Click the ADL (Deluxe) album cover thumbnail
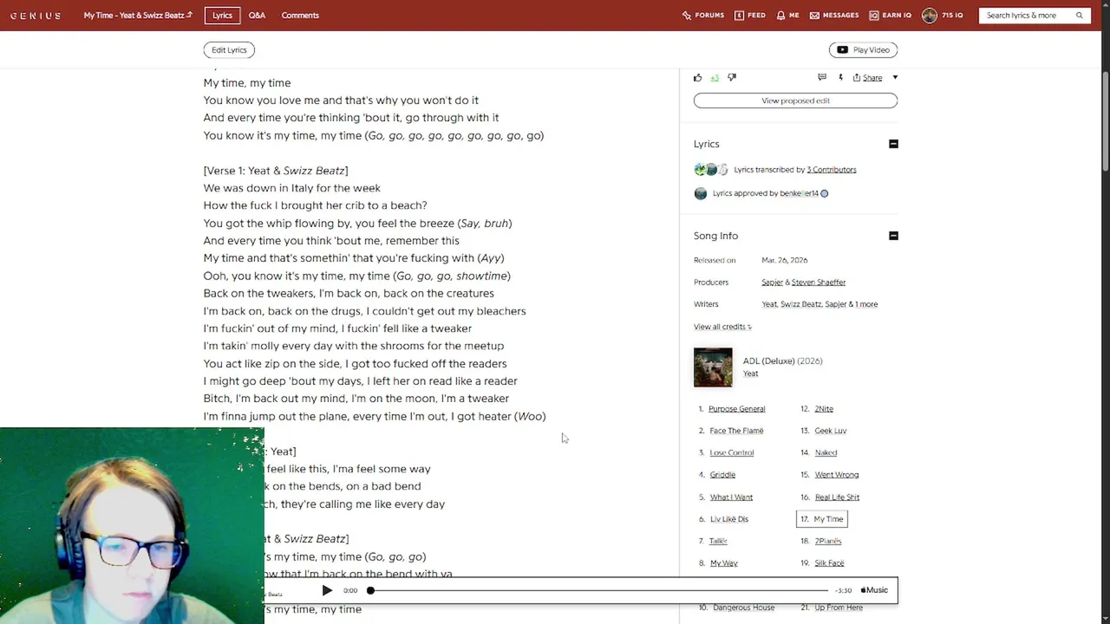The height and width of the screenshot is (624, 1110). click(713, 367)
